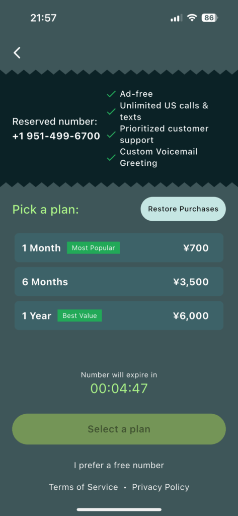Tap the Select a plan button
Viewport: 238px width, 516px height.
(x=119, y=429)
